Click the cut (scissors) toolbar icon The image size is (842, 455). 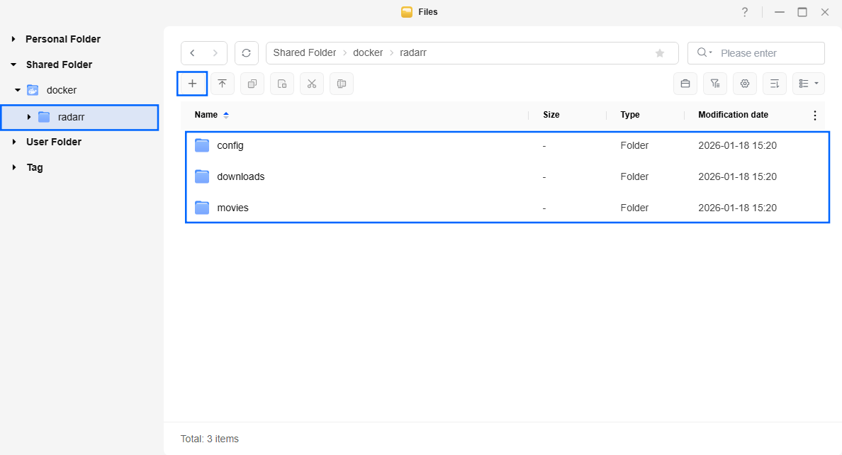(x=311, y=84)
